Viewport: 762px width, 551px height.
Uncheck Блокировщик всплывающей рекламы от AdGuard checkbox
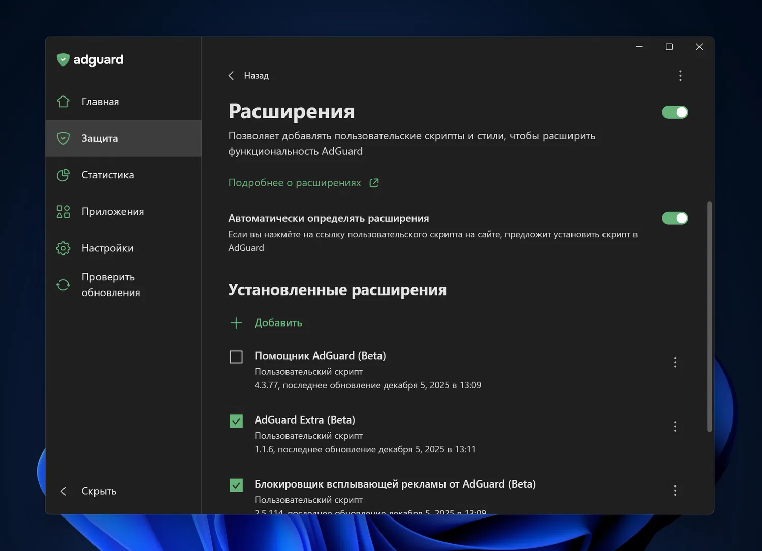[236, 485]
